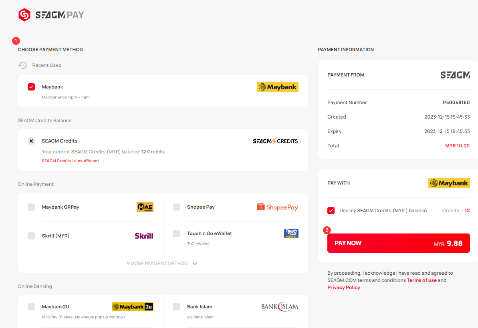This screenshot has width=478, height=328.
Task: Click the SEAGM Credits label
Action: coord(60,141)
